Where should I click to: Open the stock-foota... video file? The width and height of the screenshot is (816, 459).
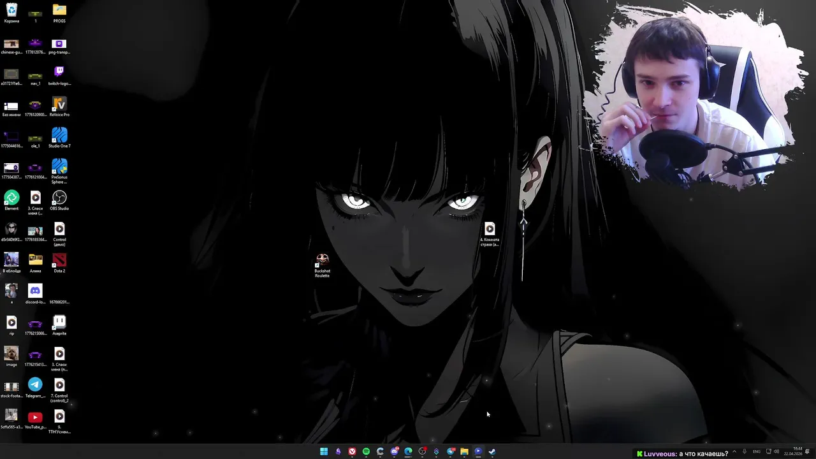[x=11, y=389]
